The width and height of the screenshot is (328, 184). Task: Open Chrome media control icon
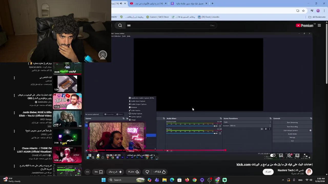[312, 11]
